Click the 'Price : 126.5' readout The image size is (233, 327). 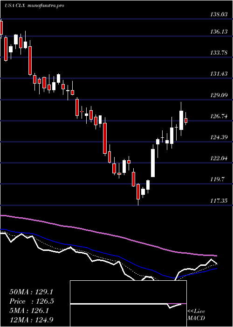[32, 301]
